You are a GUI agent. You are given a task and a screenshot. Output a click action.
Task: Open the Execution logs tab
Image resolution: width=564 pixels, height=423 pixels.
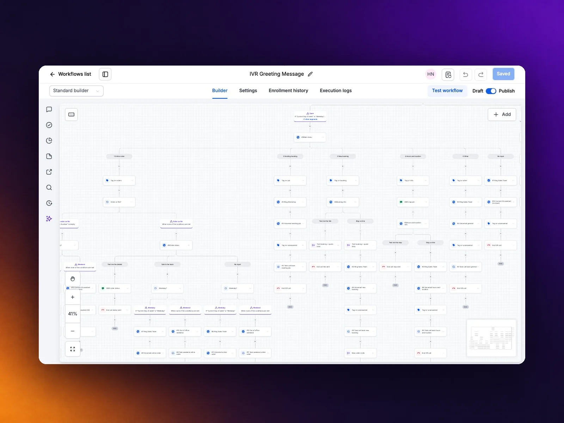[x=336, y=91]
